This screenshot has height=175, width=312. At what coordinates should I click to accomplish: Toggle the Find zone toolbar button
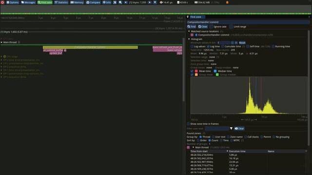point(45,2)
